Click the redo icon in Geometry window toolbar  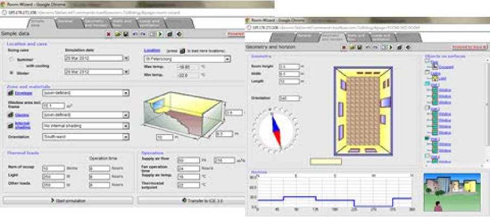coord(375,47)
